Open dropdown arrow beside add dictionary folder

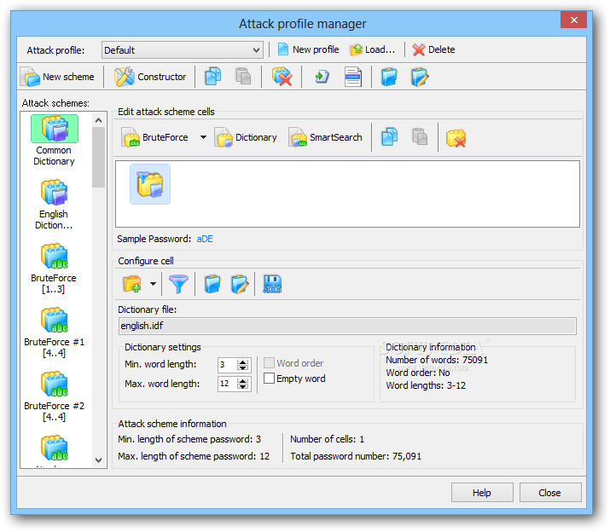pos(154,284)
